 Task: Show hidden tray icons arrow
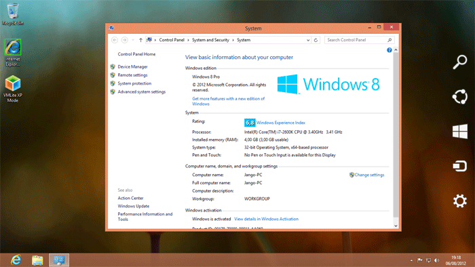coord(411,260)
